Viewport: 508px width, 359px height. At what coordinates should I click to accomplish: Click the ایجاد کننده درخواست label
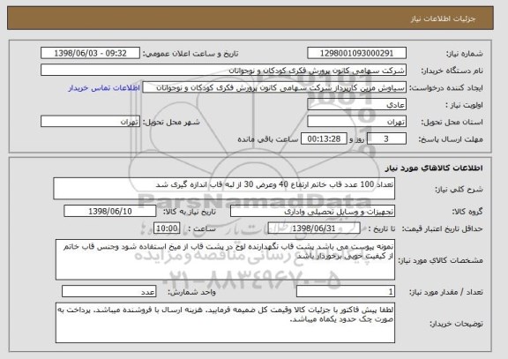coord(446,88)
